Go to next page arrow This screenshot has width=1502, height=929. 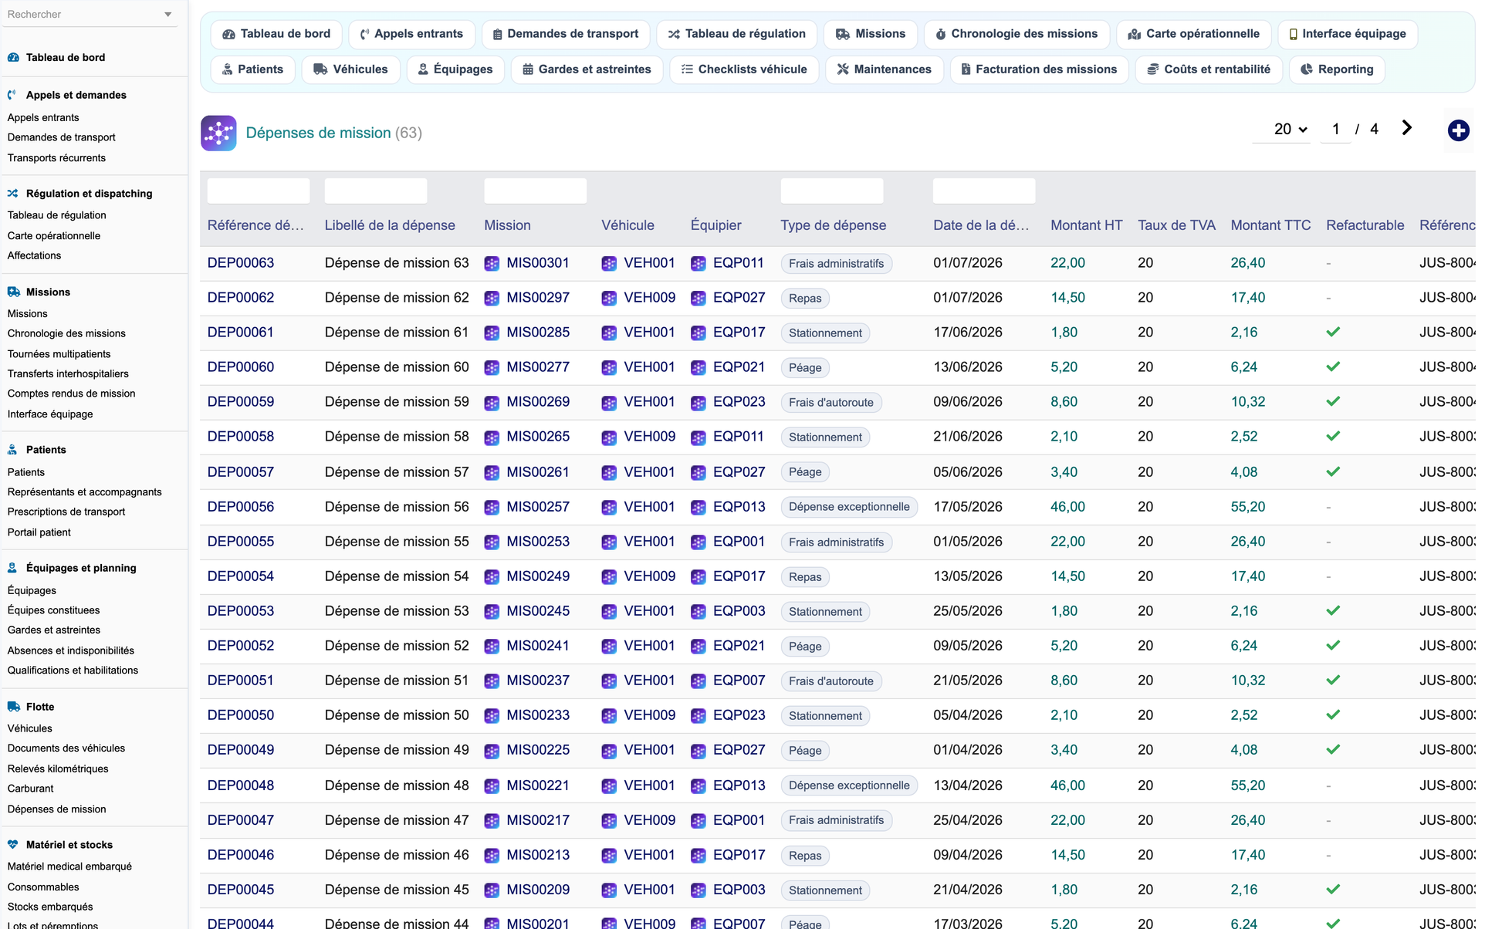pyautogui.click(x=1406, y=128)
